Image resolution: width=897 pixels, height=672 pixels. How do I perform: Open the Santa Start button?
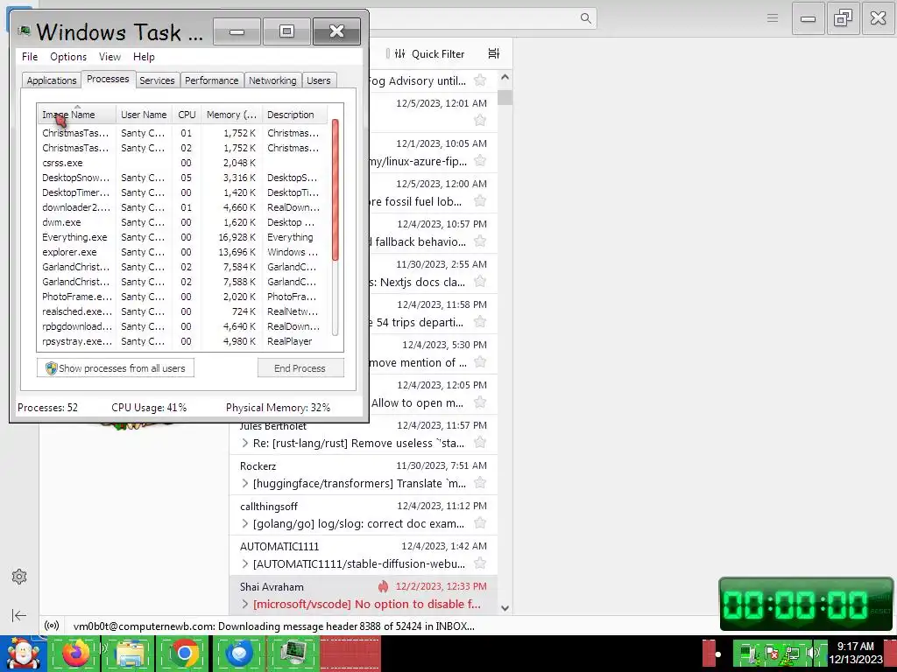(23, 654)
